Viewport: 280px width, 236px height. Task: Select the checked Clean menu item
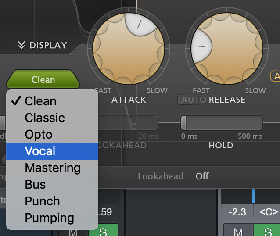click(52, 101)
